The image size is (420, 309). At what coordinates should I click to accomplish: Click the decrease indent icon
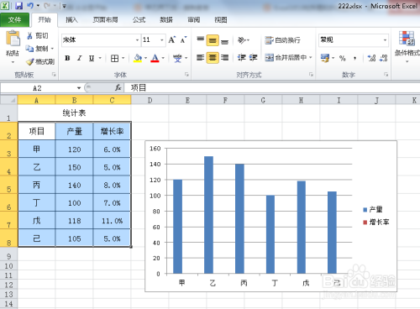pos(242,58)
